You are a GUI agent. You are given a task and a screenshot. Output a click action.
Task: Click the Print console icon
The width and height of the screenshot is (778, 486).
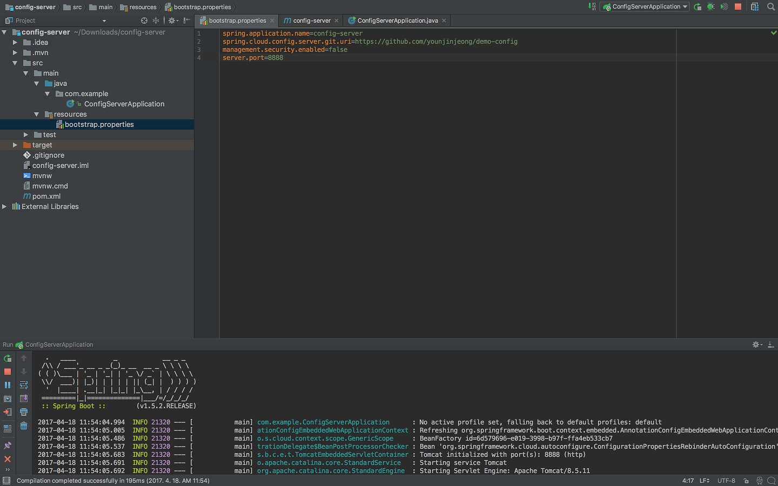point(24,412)
